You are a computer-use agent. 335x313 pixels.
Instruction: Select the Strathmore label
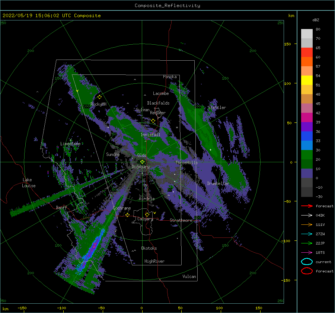[181, 220]
